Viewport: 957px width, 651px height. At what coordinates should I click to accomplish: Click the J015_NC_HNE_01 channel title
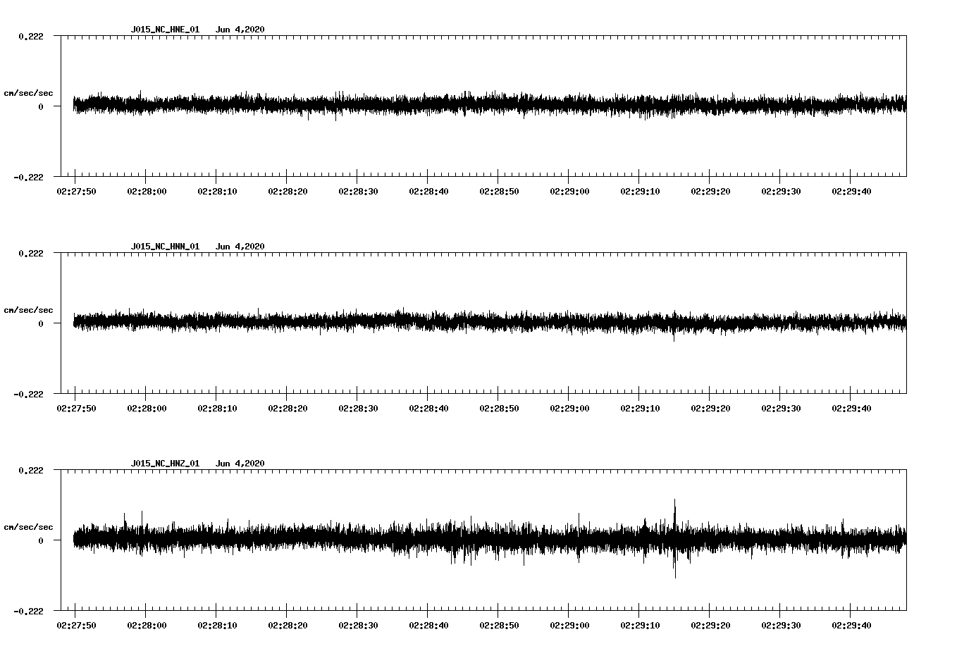(165, 30)
